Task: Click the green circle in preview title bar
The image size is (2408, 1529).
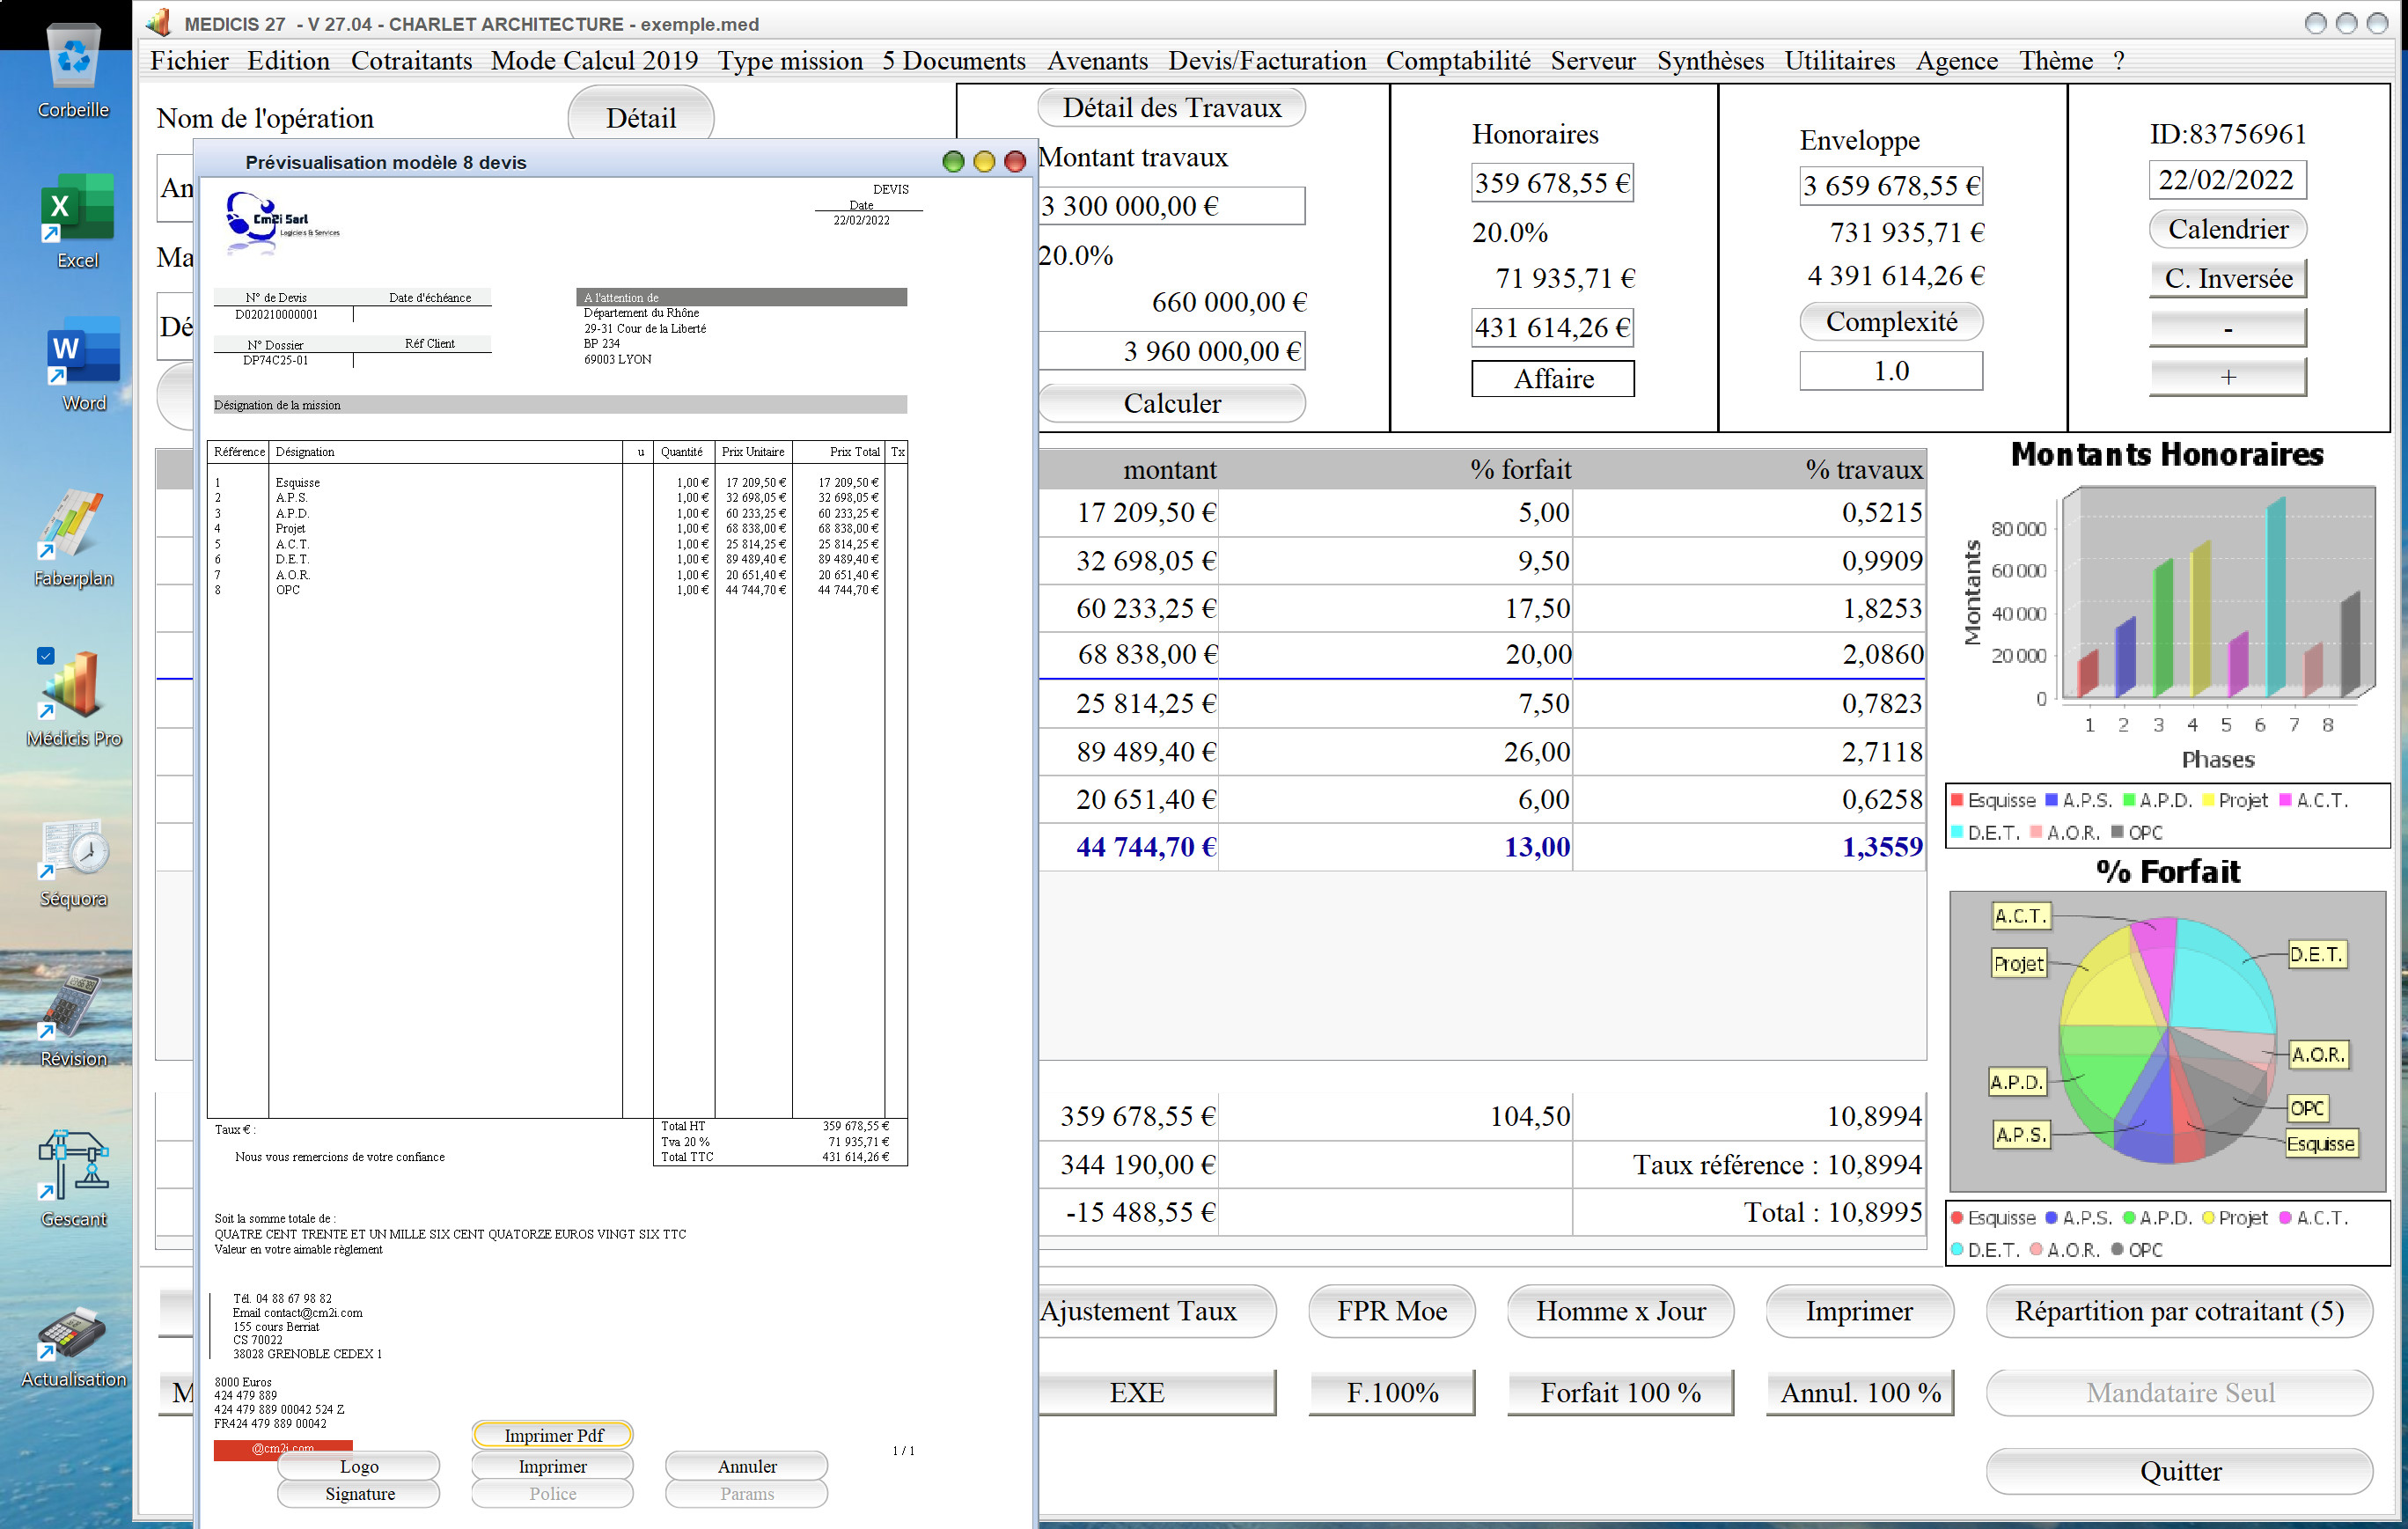Action: pyautogui.click(x=953, y=161)
